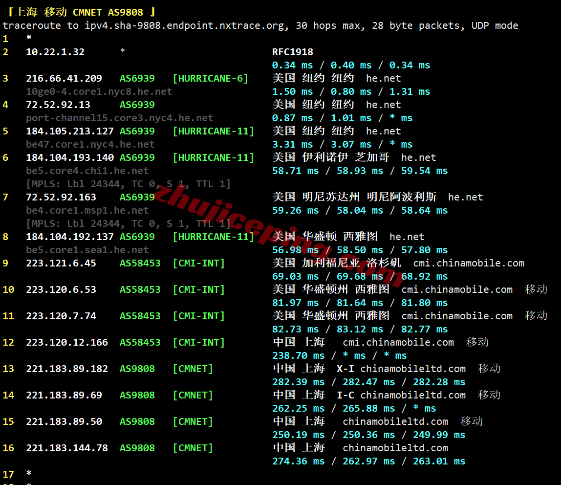Click latency value 3.31 ms
The width and height of the screenshot is (561, 485).
tap(292, 145)
